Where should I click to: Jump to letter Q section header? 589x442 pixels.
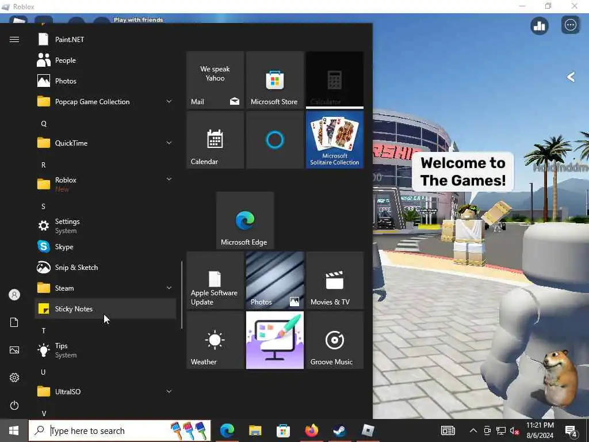click(x=44, y=124)
